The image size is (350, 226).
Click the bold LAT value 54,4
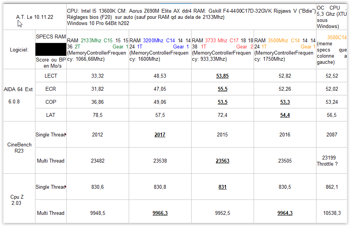pyautogui.click(x=285, y=115)
